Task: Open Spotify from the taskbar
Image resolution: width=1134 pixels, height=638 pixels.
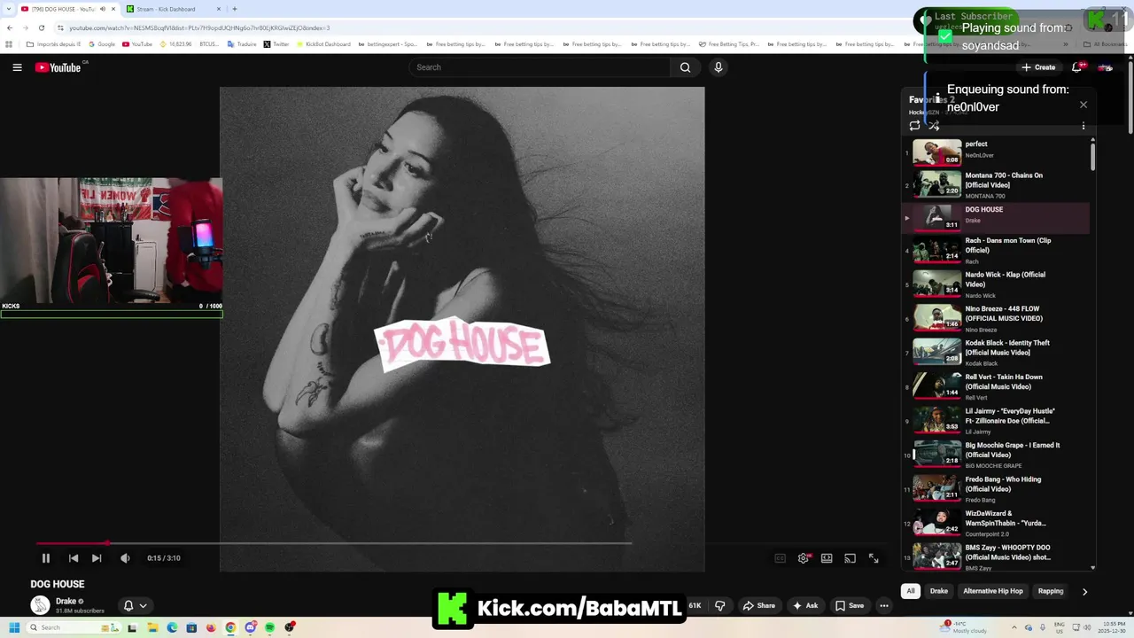Action: [270, 627]
